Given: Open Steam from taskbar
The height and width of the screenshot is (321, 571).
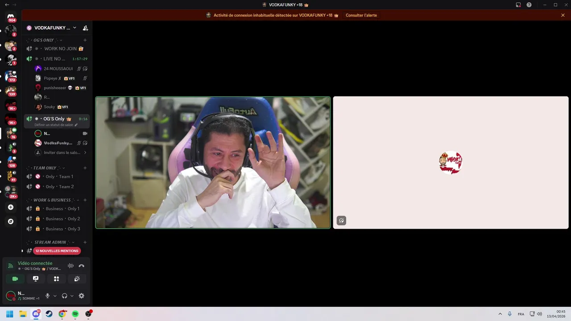Looking at the screenshot, I should (x=49, y=314).
